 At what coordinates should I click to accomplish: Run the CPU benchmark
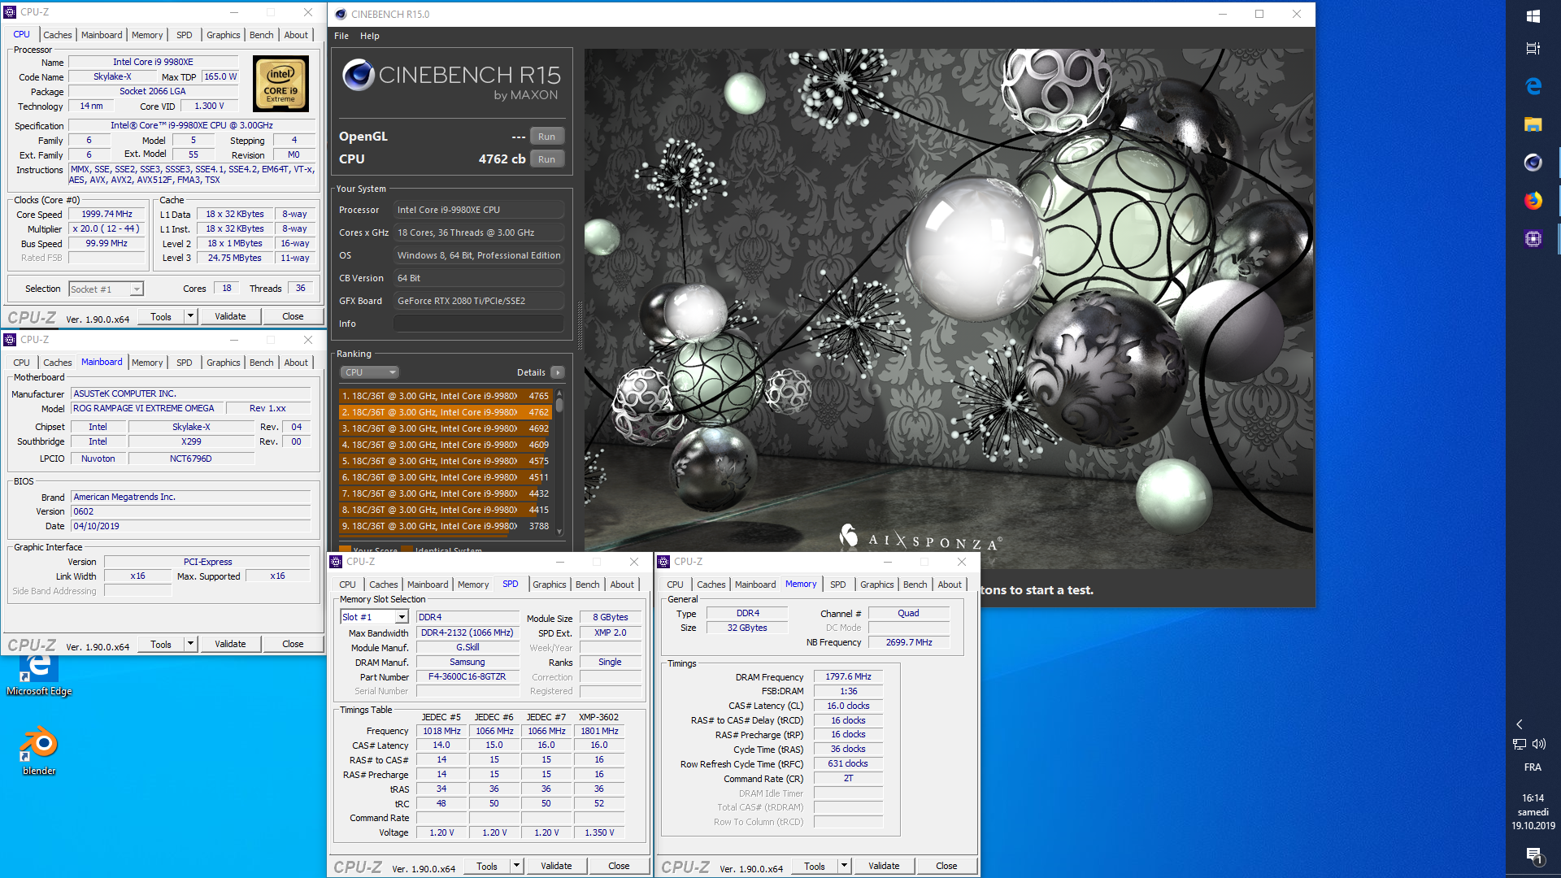coord(547,159)
